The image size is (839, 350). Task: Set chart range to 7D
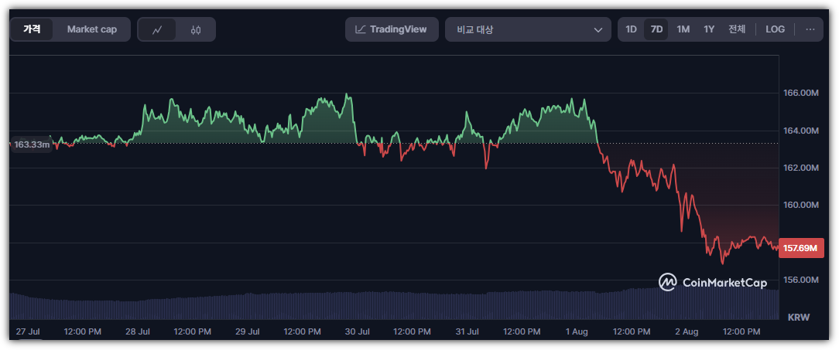point(656,29)
